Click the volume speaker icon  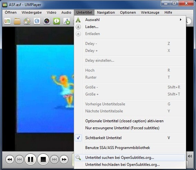coord(190,156)
